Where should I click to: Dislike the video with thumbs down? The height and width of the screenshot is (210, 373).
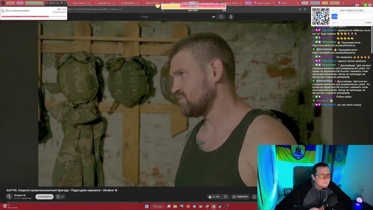(x=226, y=197)
